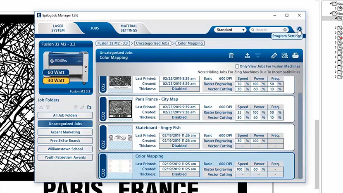Click the print job printer icon
Screen dimensions: 343x193
(295, 55)
